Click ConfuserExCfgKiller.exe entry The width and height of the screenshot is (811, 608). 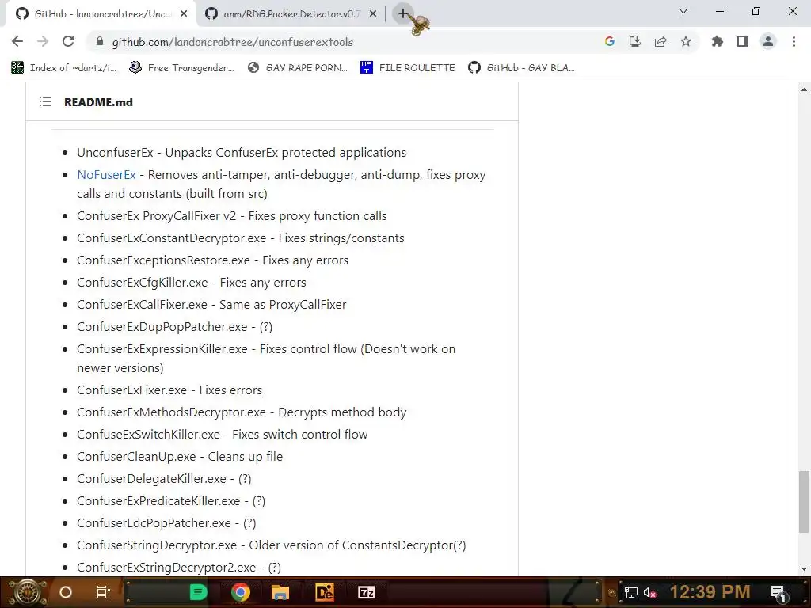[192, 283]
